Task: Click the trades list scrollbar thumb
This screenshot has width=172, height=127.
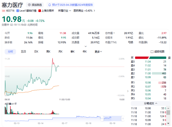Action: (168, 113)
